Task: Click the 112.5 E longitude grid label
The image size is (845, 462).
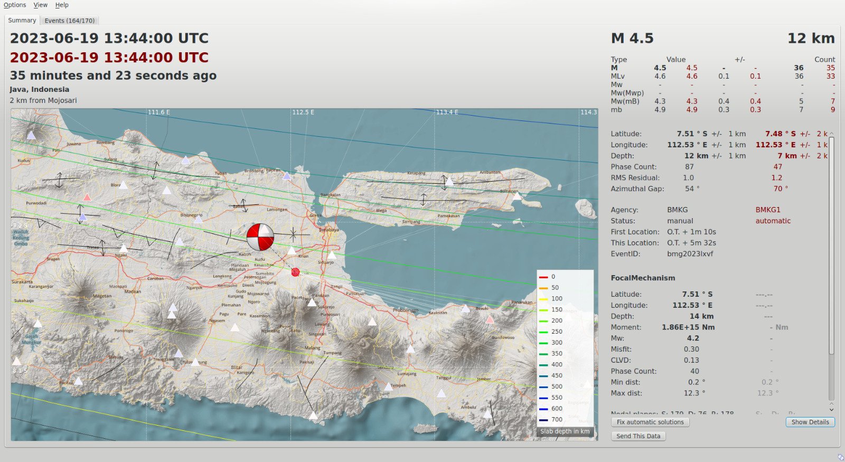Action: pos(303,112)
